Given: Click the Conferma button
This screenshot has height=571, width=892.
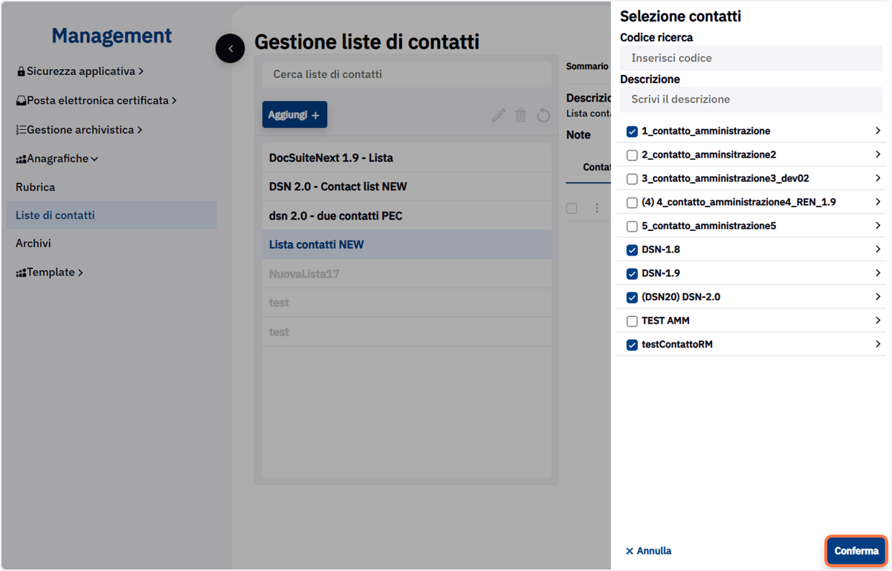Looking at the screenshot, I should 856,551.
